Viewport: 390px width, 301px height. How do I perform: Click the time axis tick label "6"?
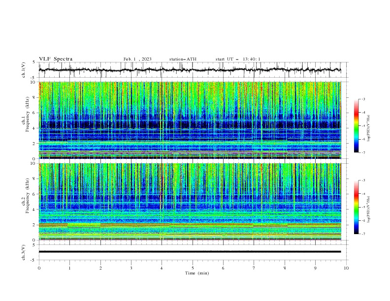coord(223,268)
